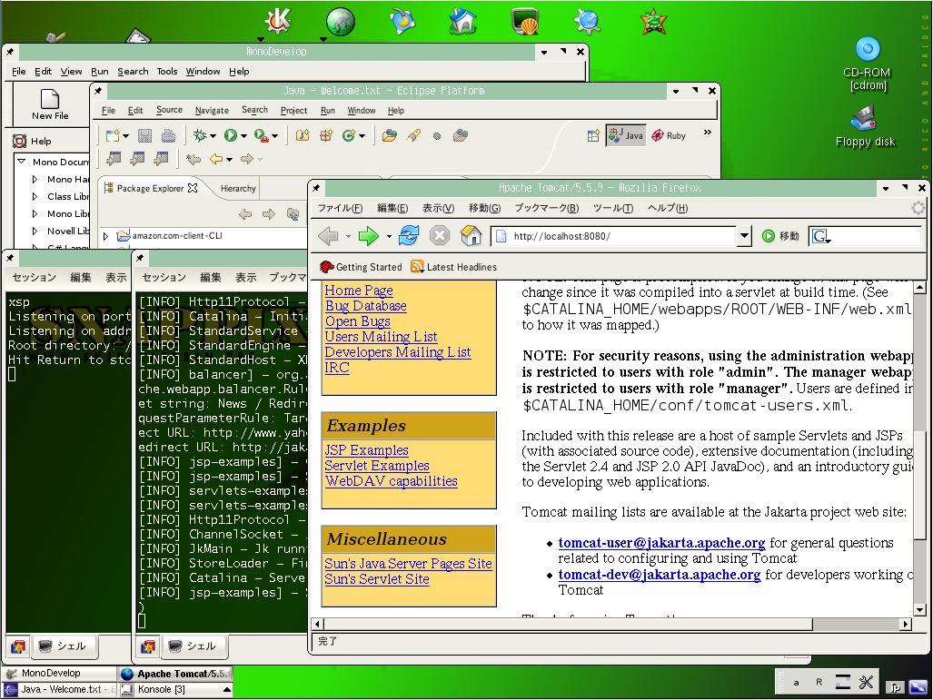
Task: Click Konsole [3] taskbar entry
Action: click(175, 689)
